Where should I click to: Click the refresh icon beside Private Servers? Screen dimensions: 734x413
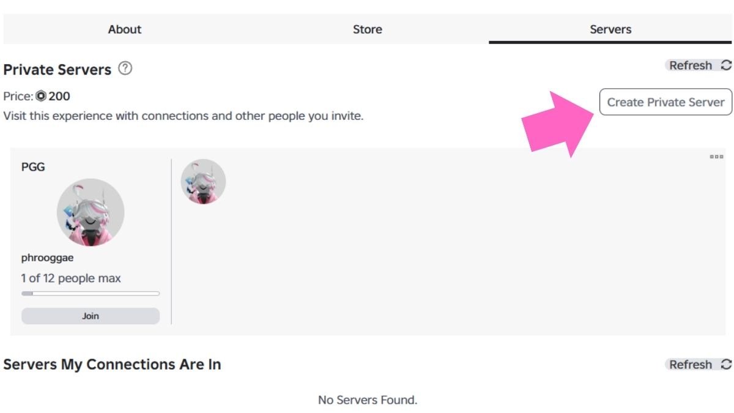click(x=725, y=65)
